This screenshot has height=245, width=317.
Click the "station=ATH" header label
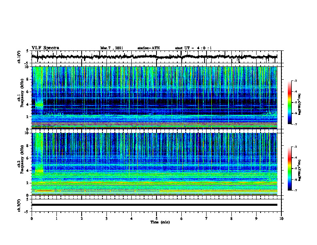148,48
